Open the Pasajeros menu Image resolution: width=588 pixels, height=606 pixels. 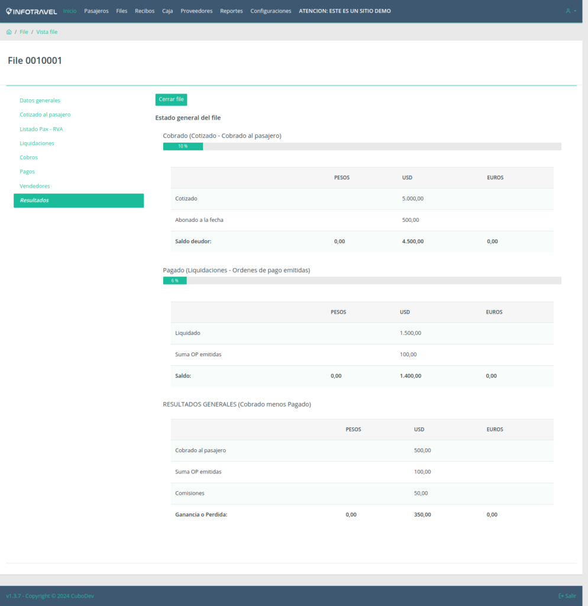(96, 11)
